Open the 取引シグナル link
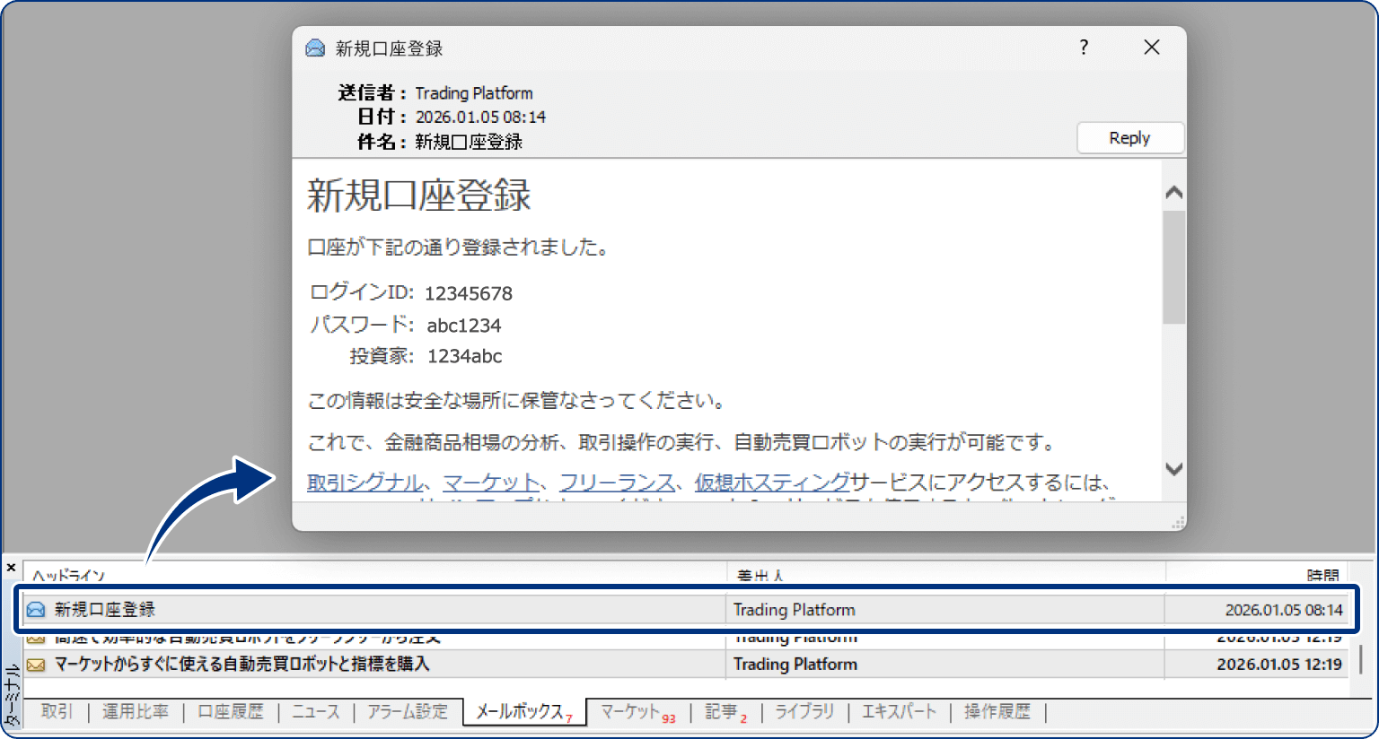 pos(363,481)
